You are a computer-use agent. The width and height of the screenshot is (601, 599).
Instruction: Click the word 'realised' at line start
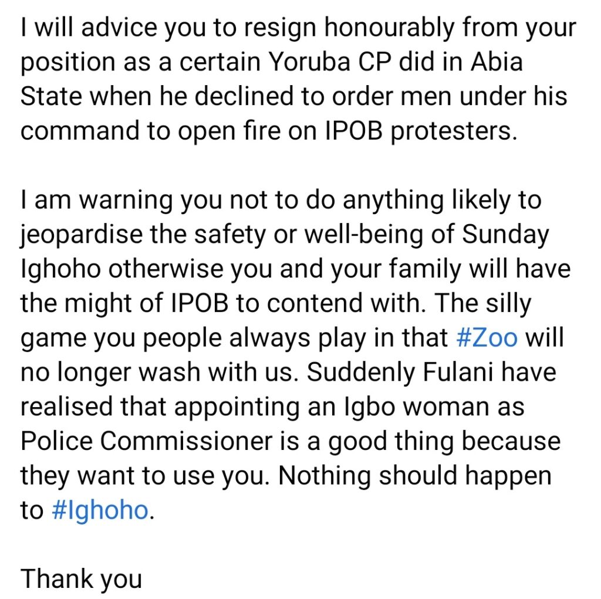66,407
